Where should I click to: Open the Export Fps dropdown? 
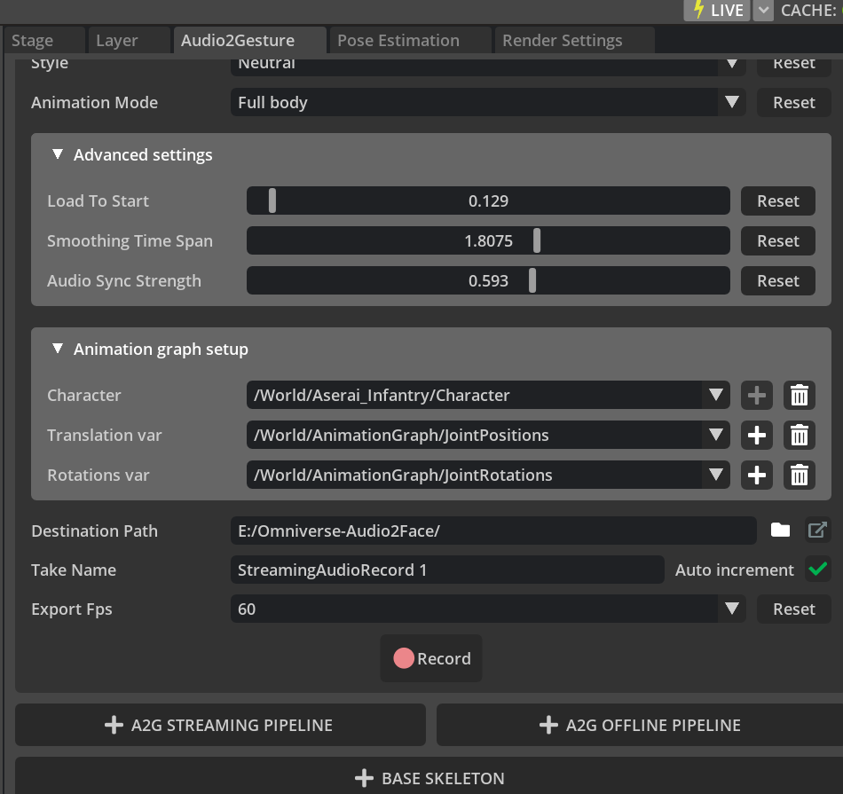point(731,609)
